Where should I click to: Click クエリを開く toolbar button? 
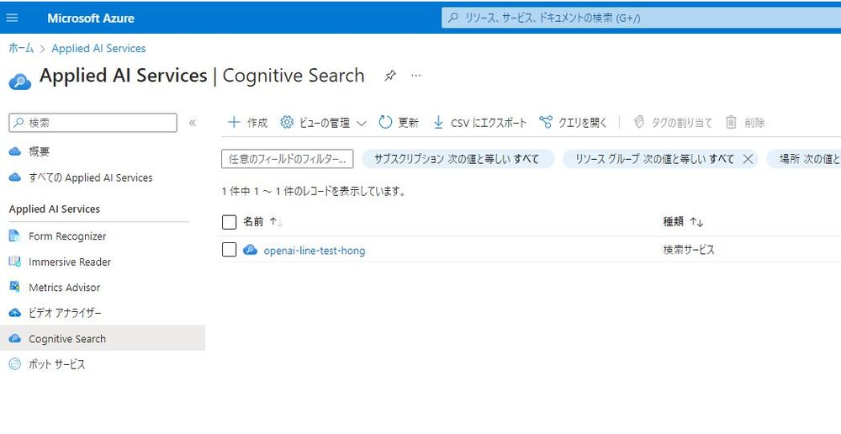coord(573,122)
